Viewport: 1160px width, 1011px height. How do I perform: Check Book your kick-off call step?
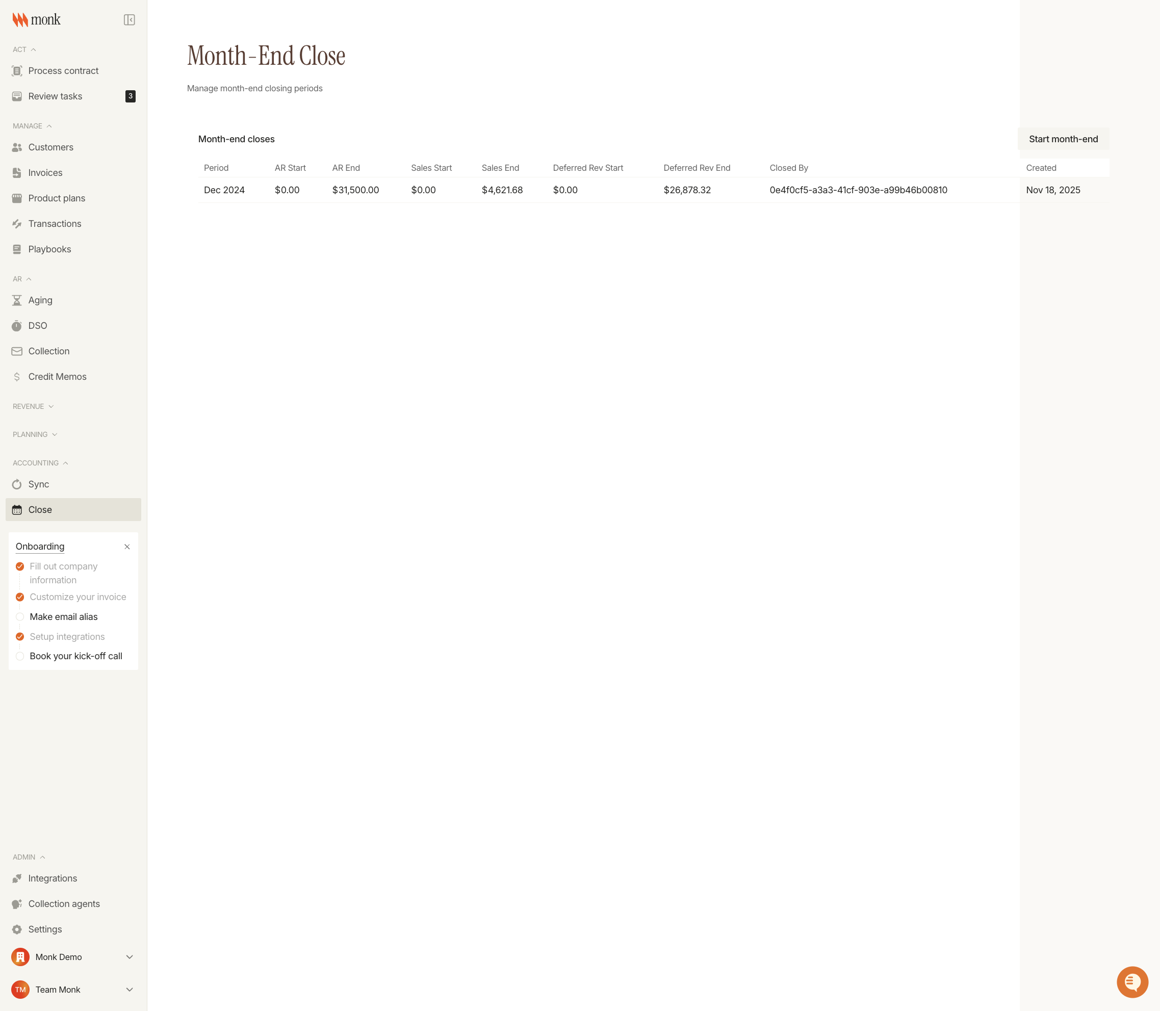(x=20, y=656)
